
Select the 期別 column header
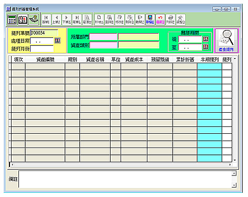[x=72, y=60]
